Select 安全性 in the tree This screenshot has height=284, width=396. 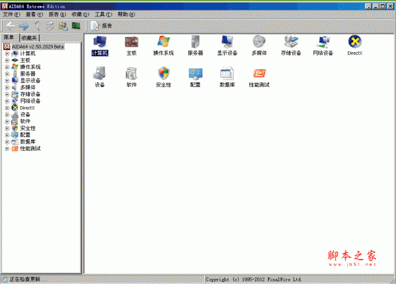28,128
